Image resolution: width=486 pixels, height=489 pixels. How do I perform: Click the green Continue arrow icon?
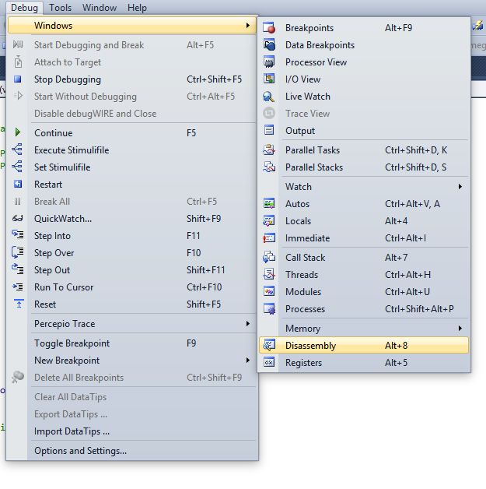18,132
